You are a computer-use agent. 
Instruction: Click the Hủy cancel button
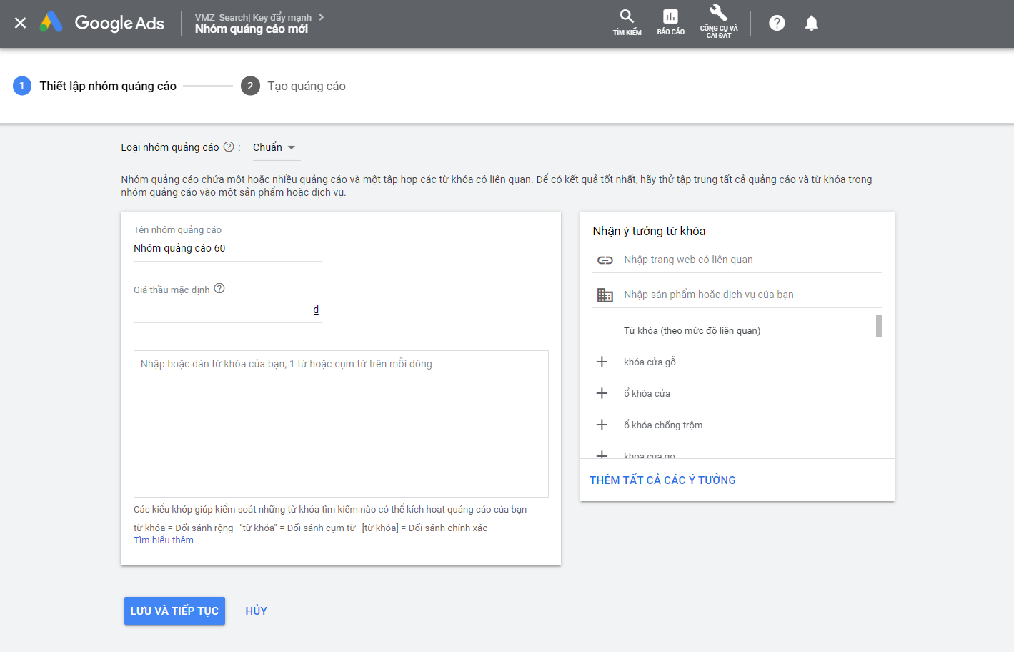256,611
